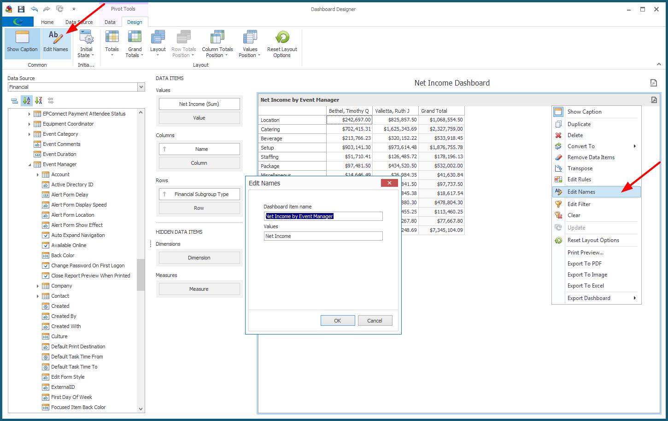Switch to the Home ribbon tab
Image resolution: width=668 pixels, height=421 pixels.
tap(47, 22)
